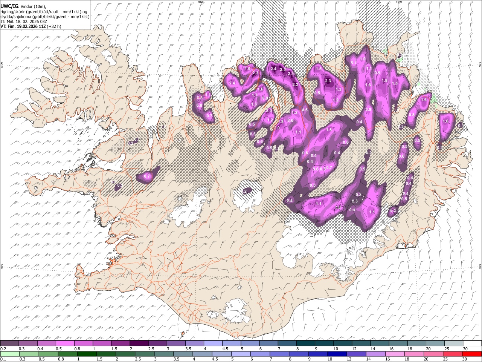The width and height of the screenshot is (482, 362).
Task: Click the 20W longitude label at top
Action: pos(201,2)
